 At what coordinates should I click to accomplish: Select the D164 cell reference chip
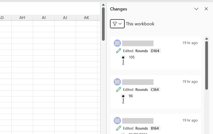155,51
